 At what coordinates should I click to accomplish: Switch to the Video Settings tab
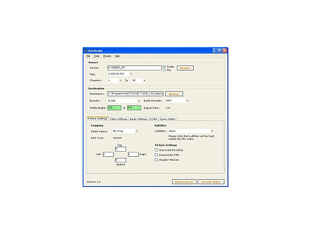(118, 119)
